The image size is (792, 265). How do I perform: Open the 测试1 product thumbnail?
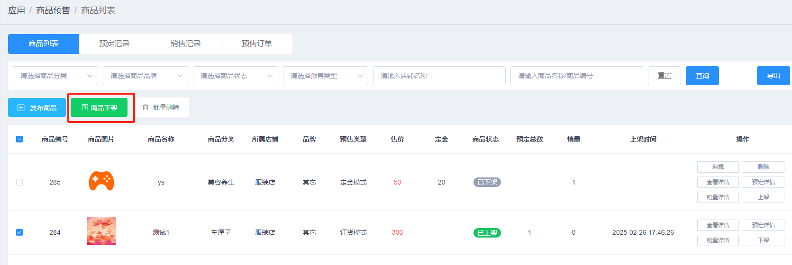[101, 231]
